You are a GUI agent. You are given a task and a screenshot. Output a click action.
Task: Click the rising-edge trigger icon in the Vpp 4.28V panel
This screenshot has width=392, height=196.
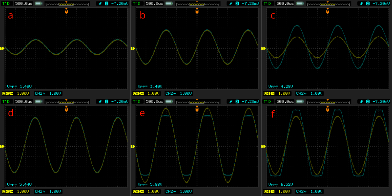click(361, 4)
